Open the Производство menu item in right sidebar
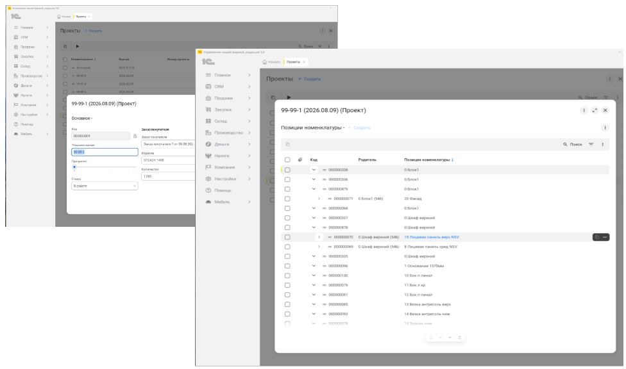626x369 pixels. [228, 133]
